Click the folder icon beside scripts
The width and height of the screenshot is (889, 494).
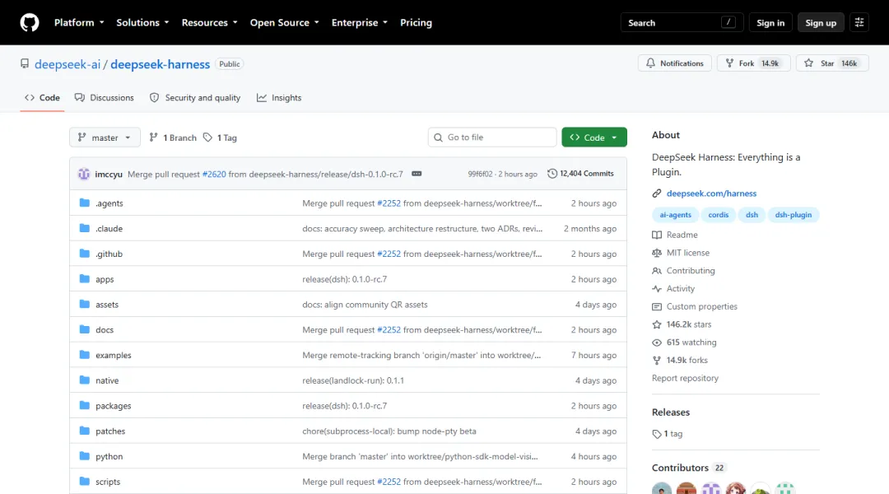click(85, 481)
